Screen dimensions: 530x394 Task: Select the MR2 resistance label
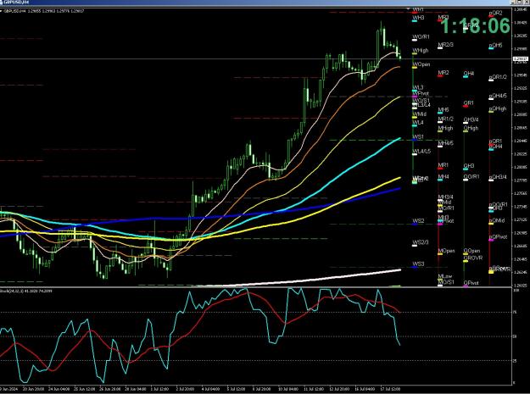pos(444,73)
